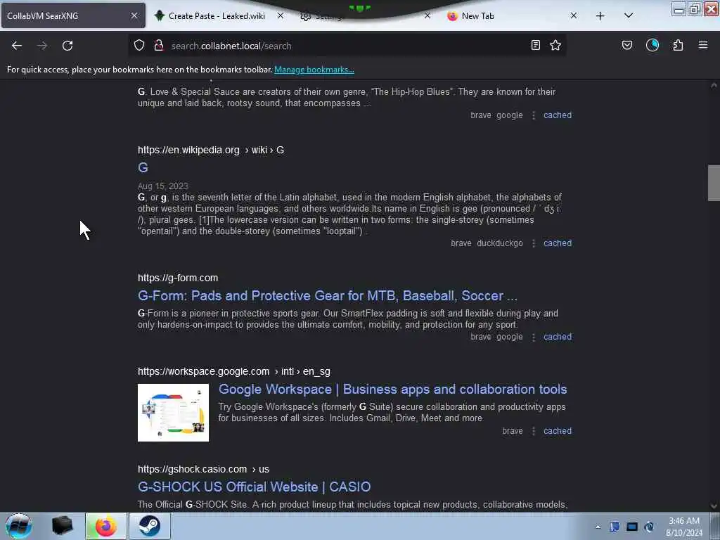Open the Manage bookmarks link
This screenshot has height=540, width=720.
click(314, 70)
